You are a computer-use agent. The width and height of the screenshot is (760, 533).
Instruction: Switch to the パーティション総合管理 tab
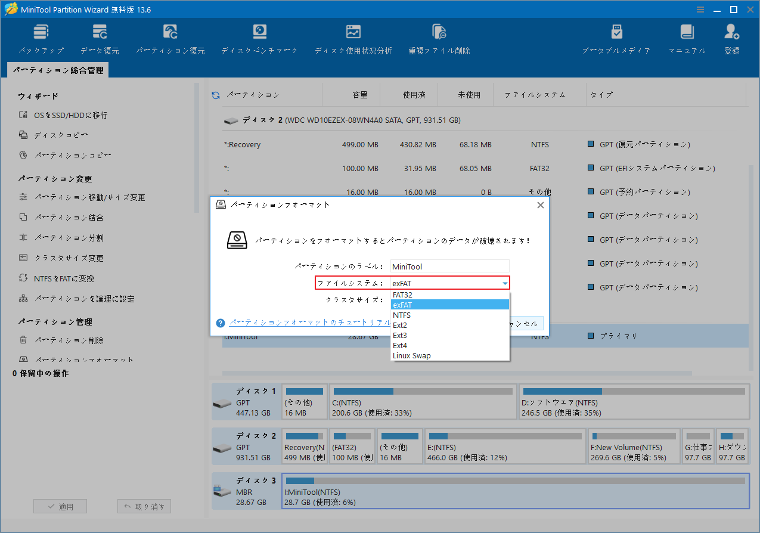pos(60,70)
